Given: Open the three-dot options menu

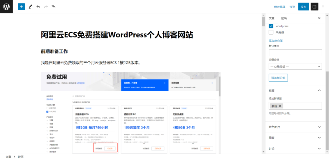Looking at the screenshot, I should (x=323, y=7).
